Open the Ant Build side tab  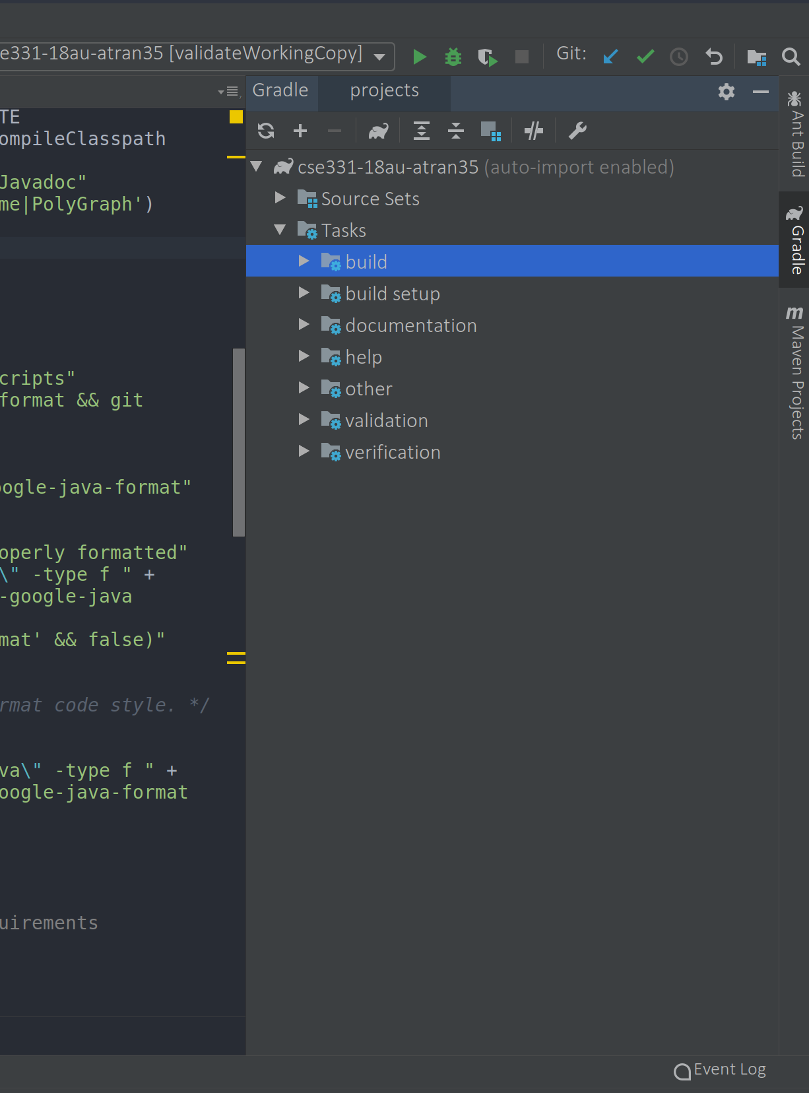point(795,135)
